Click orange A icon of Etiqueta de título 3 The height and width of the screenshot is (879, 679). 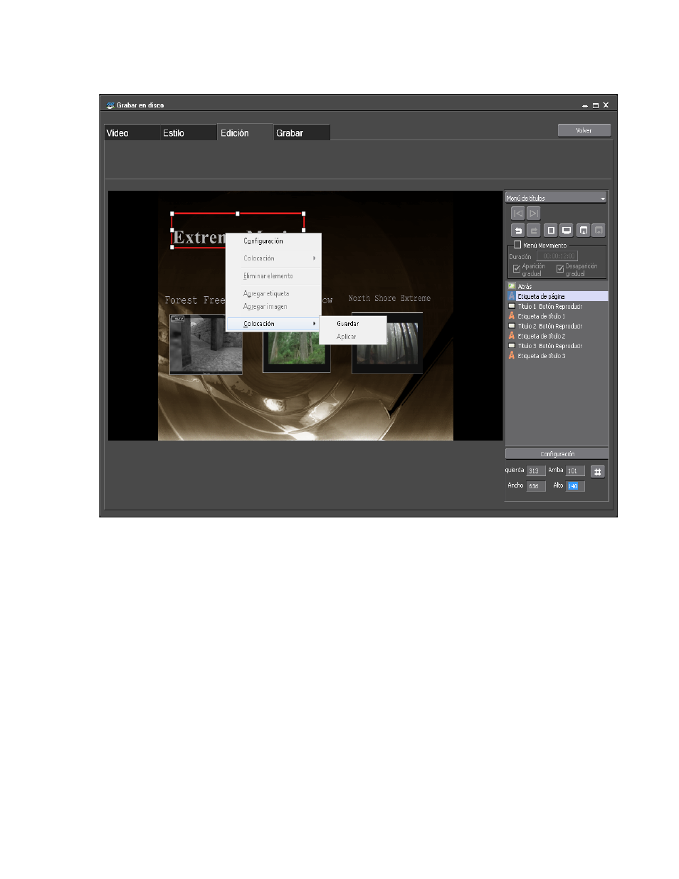click(x=511, y=355)
